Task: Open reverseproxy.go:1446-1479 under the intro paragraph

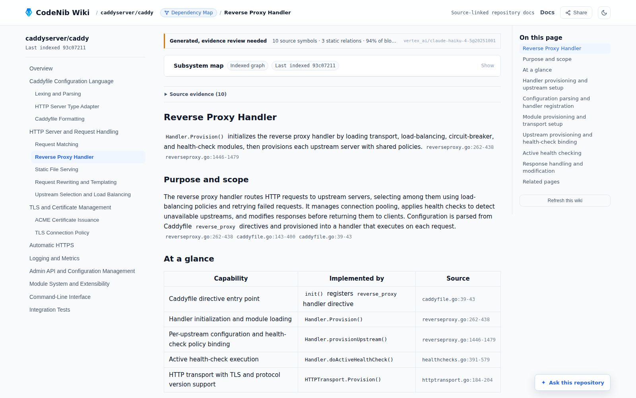Action: point(202,157)
